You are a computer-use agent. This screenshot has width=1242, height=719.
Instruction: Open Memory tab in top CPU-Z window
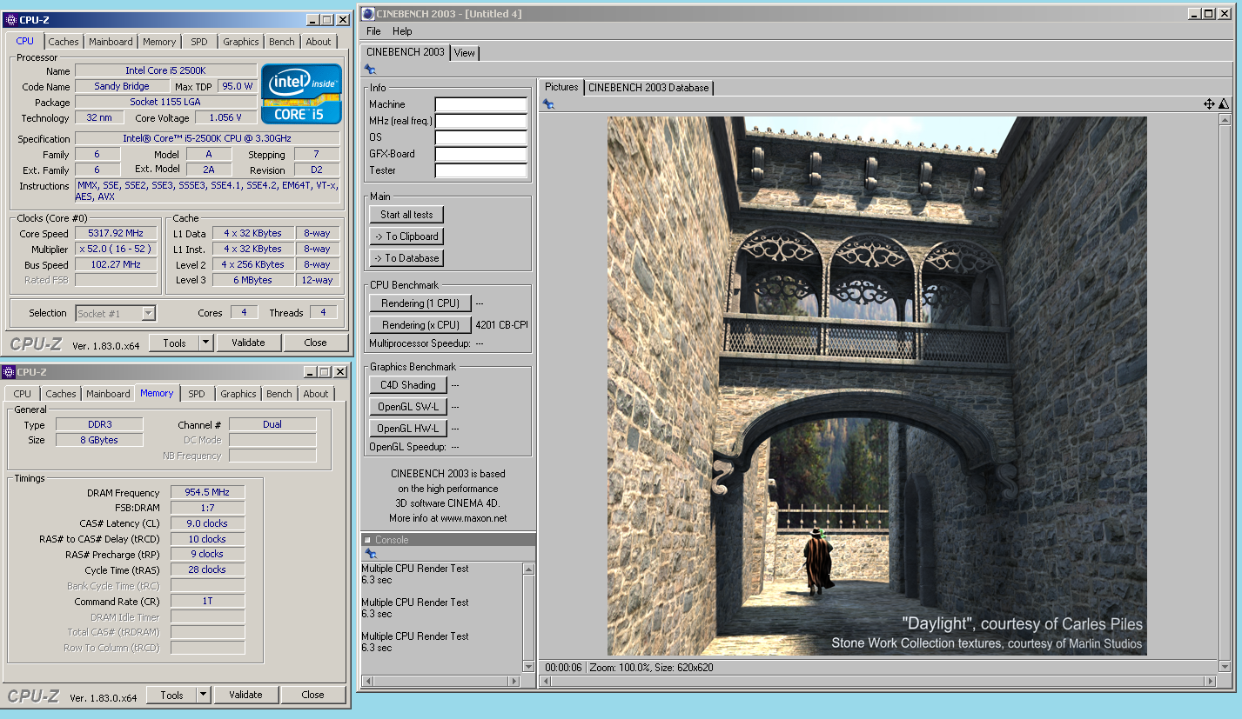(159, 42)
